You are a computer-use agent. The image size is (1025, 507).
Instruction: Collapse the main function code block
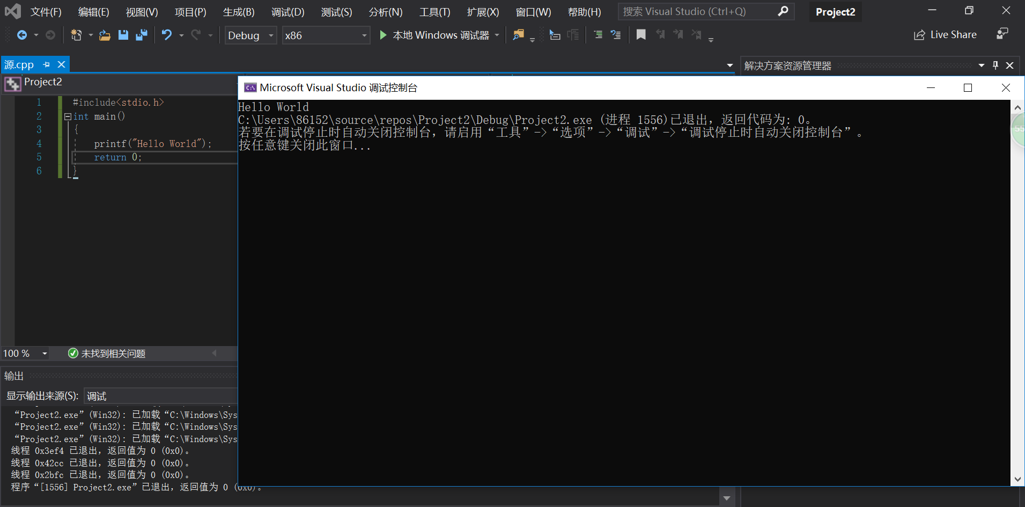click(68, 116)
